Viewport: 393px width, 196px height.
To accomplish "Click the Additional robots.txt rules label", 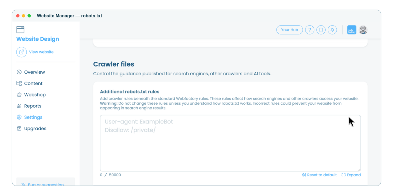I will pyautogui.click(x=130, y=92).
